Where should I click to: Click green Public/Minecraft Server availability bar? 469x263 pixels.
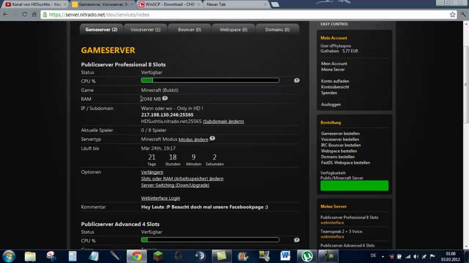point(354,186)
